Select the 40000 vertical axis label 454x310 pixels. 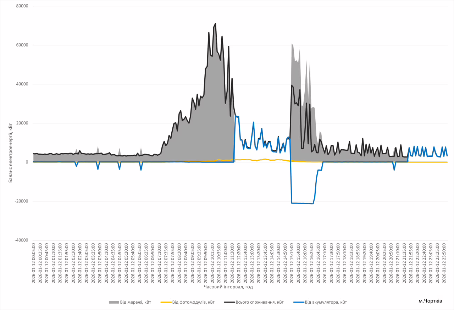[22, 84]
